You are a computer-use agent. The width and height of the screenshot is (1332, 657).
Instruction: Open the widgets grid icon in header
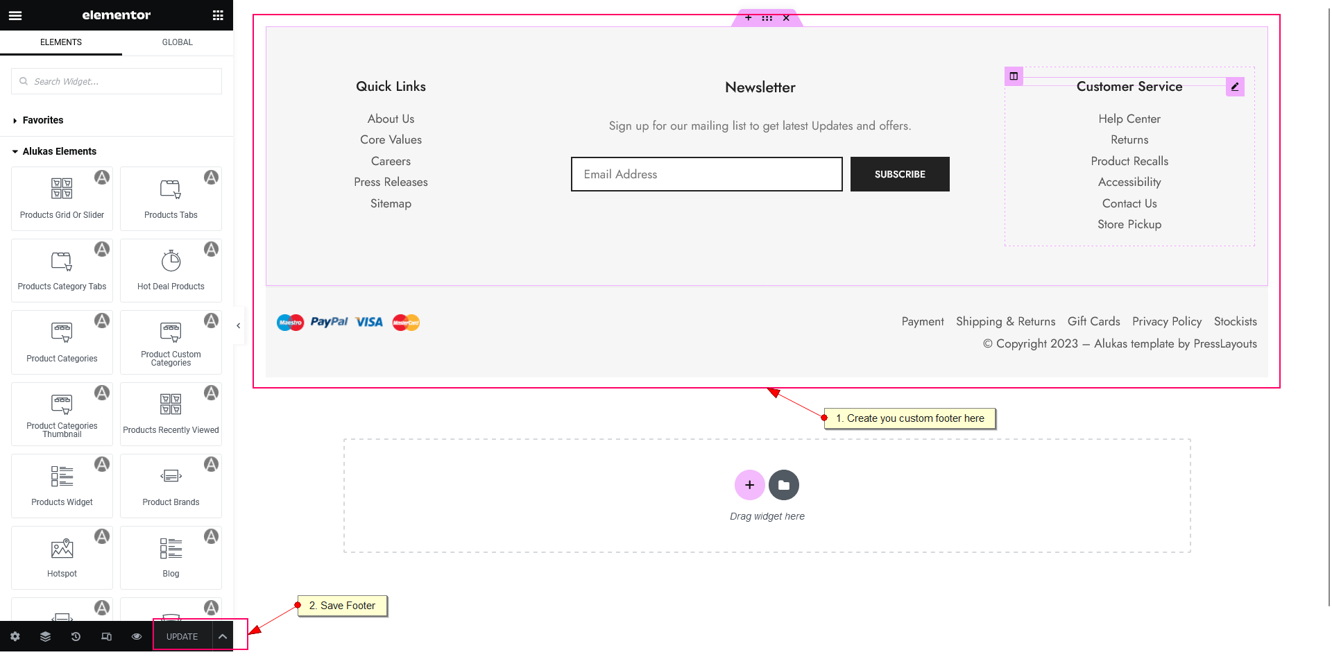click(218, 15)
